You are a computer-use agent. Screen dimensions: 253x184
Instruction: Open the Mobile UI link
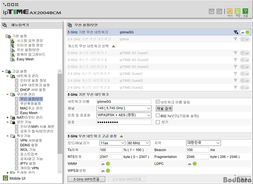click(x=17, y=179)
